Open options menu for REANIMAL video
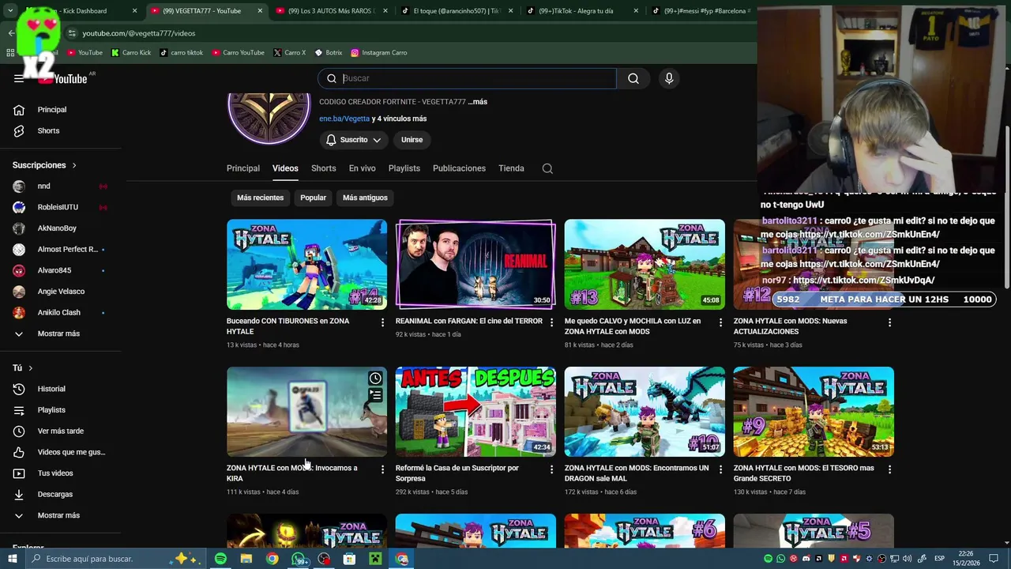Viewport: 1011px width, 569px height. 551,322
